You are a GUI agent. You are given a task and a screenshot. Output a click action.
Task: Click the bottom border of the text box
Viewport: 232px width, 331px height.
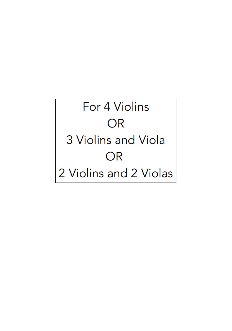(x=116, y=183)
